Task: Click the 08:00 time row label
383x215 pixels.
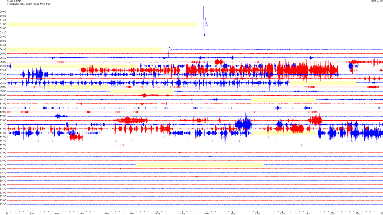Action: click(3, 78)
